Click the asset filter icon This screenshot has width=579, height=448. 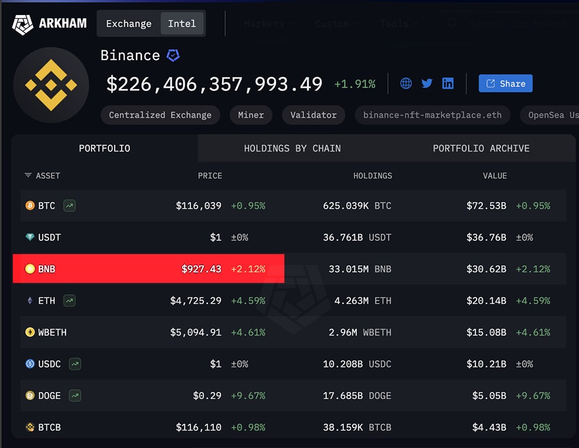pyautogui.click(x=28, y=175)
